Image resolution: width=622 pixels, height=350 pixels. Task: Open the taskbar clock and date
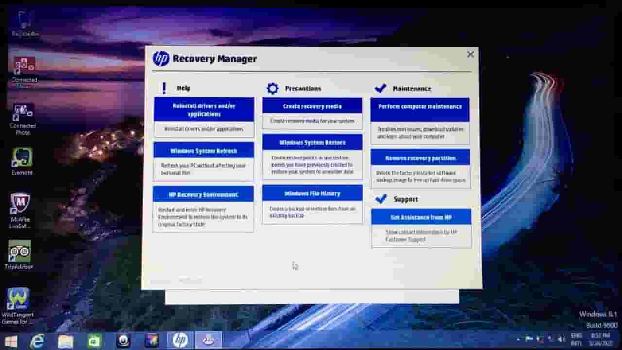point(601,339)
